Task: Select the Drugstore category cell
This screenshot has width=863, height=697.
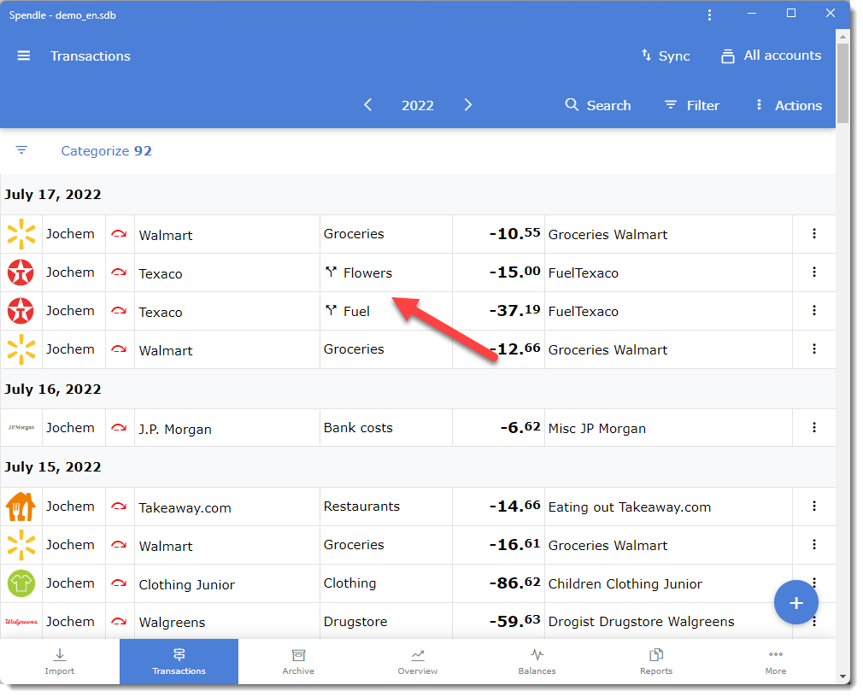Action: tap(386, 621)
